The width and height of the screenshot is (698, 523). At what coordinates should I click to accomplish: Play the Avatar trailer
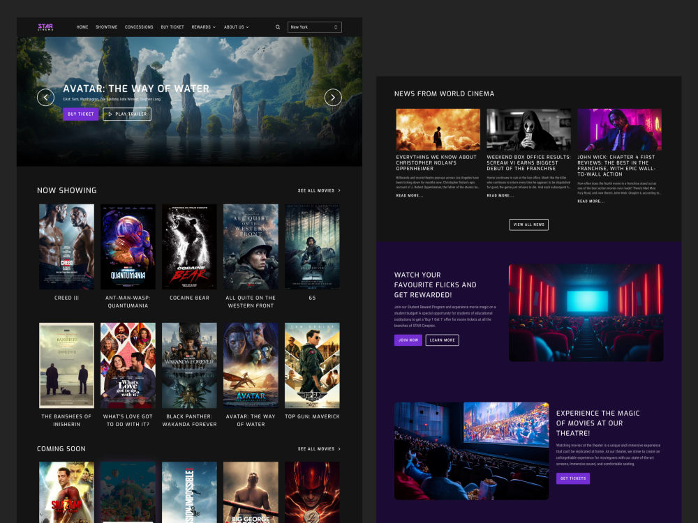click(127, 114)
